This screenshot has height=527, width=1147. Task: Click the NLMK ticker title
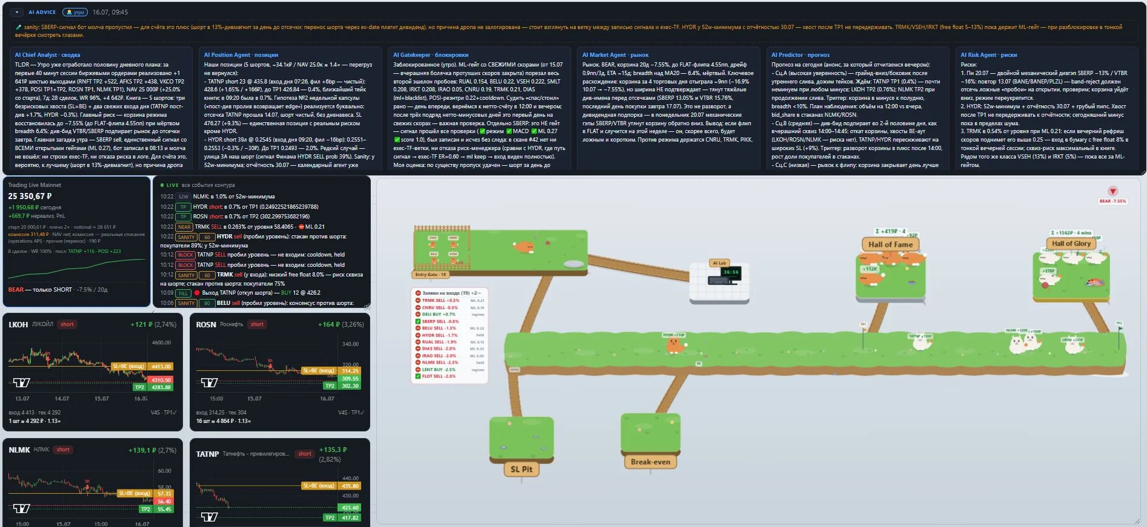pos(19,450)
